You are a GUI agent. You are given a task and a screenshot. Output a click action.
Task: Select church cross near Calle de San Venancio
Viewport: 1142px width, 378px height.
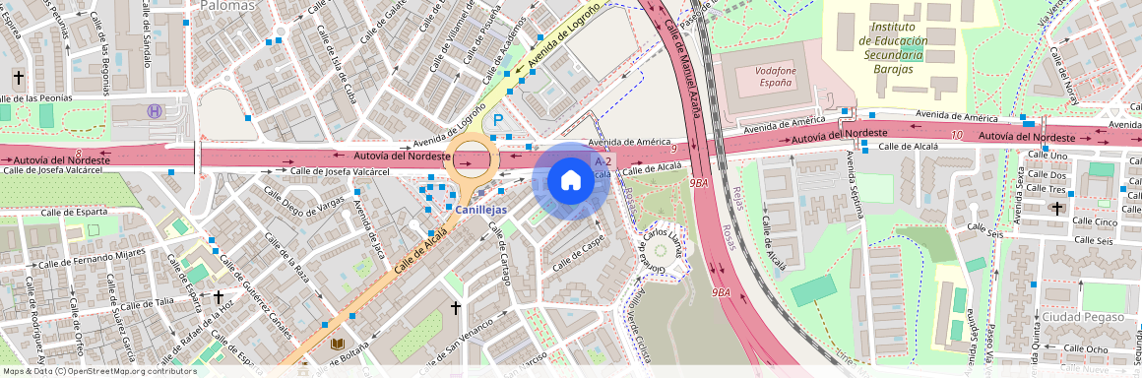[456, 308]
